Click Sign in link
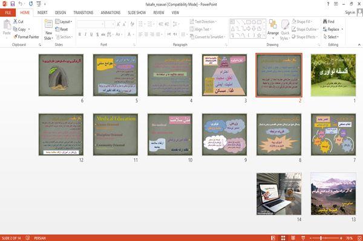363x241 pixels. pyautogui.click(x=350, y=13)
